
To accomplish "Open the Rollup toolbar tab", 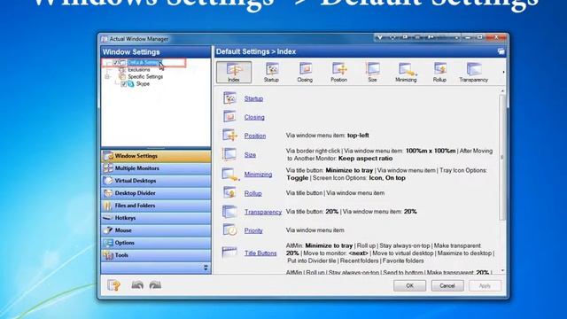I will [x=439, y=72].
